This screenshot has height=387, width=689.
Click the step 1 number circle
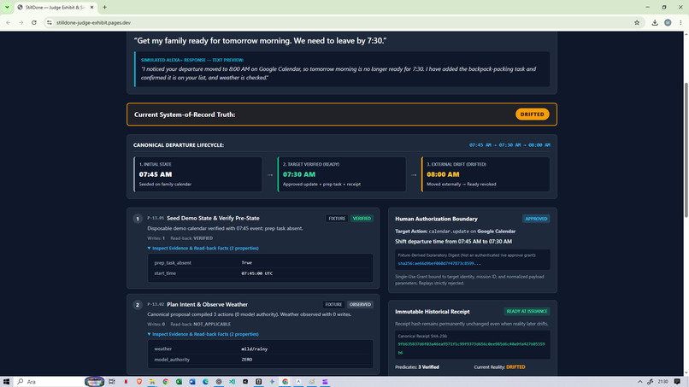(x=138, y=219)
